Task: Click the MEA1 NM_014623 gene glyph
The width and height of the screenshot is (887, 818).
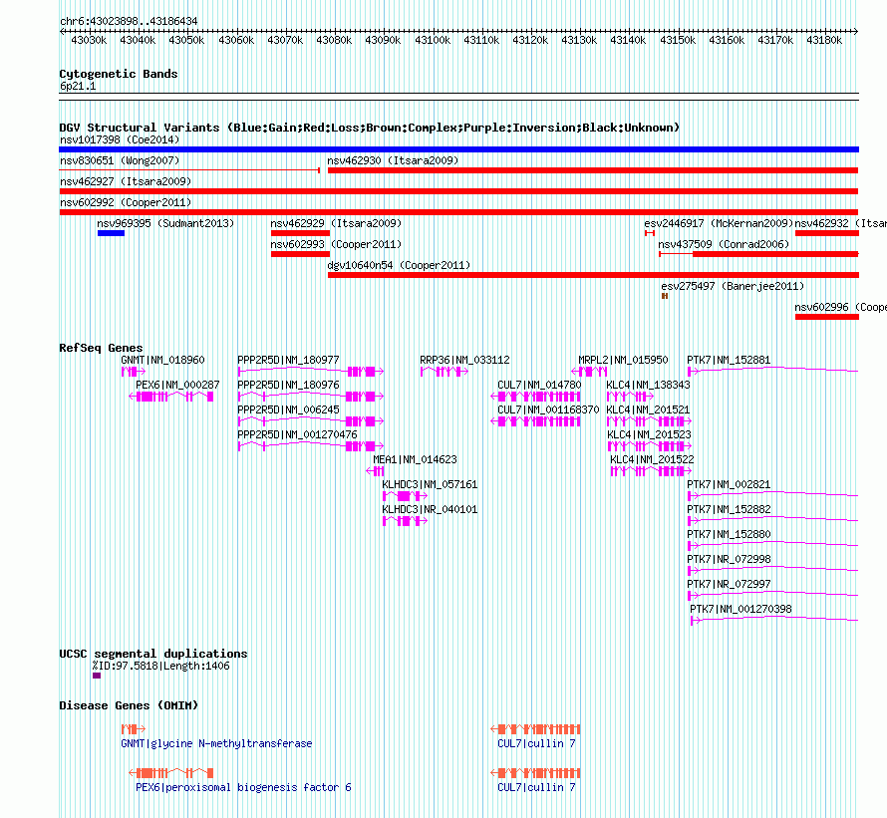Action: 375,471
